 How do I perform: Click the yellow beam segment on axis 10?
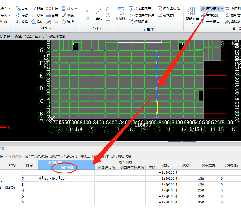(157, 107)
